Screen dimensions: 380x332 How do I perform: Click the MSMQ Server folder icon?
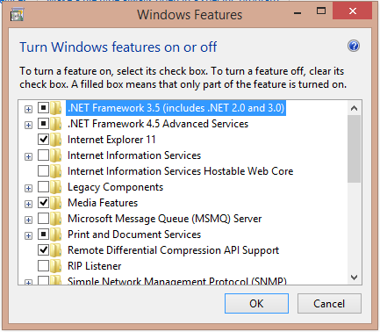55,219
